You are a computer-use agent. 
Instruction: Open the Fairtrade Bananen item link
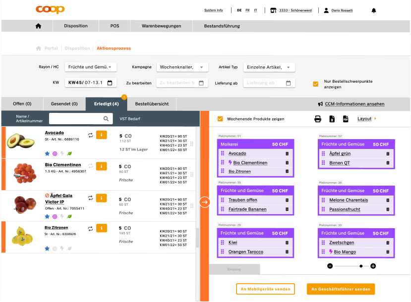click(x=247, y=209)
